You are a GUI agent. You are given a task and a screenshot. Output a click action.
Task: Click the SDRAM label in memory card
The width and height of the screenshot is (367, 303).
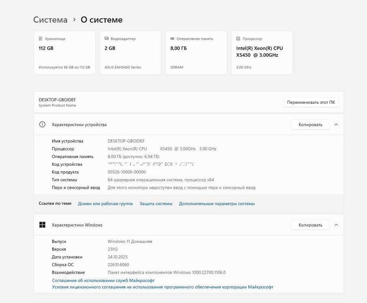tap(177, 67)
